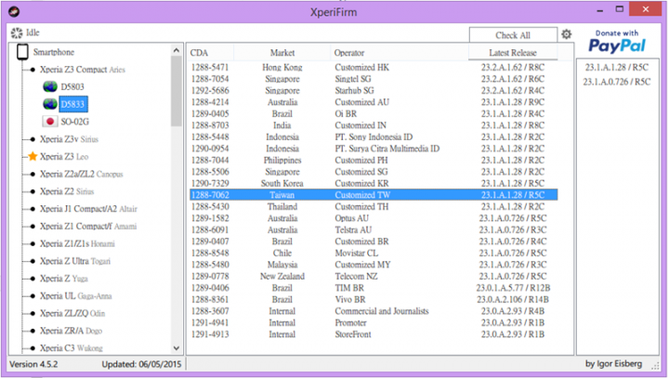
Task: Select the Customized MY row
Action: [x=374, y=265]
